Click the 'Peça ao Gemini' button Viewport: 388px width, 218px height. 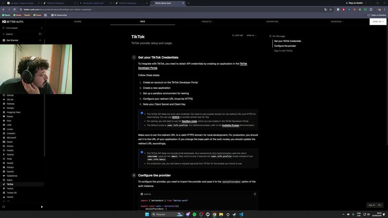coord(354,3)
